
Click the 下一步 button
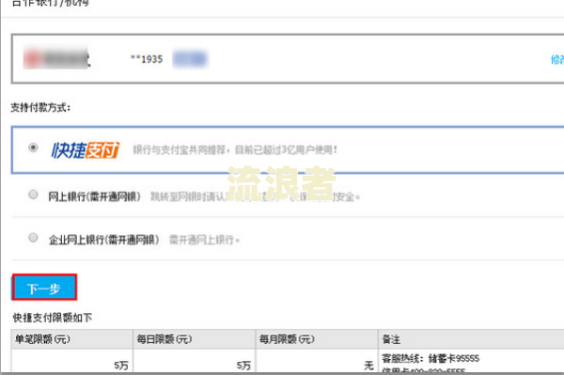pyautogui.click(x=44, y=288)
